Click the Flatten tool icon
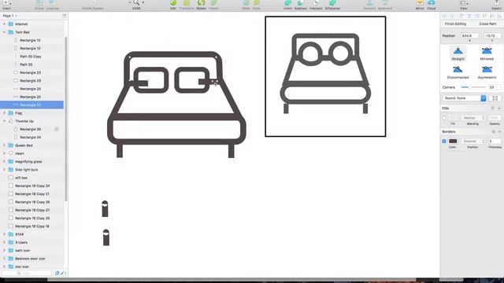Screen dimensions: 504x283 pos(213,4)
